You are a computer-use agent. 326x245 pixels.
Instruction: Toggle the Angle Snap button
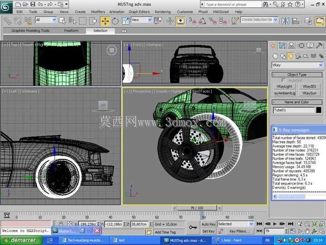(x=202, y=21)
